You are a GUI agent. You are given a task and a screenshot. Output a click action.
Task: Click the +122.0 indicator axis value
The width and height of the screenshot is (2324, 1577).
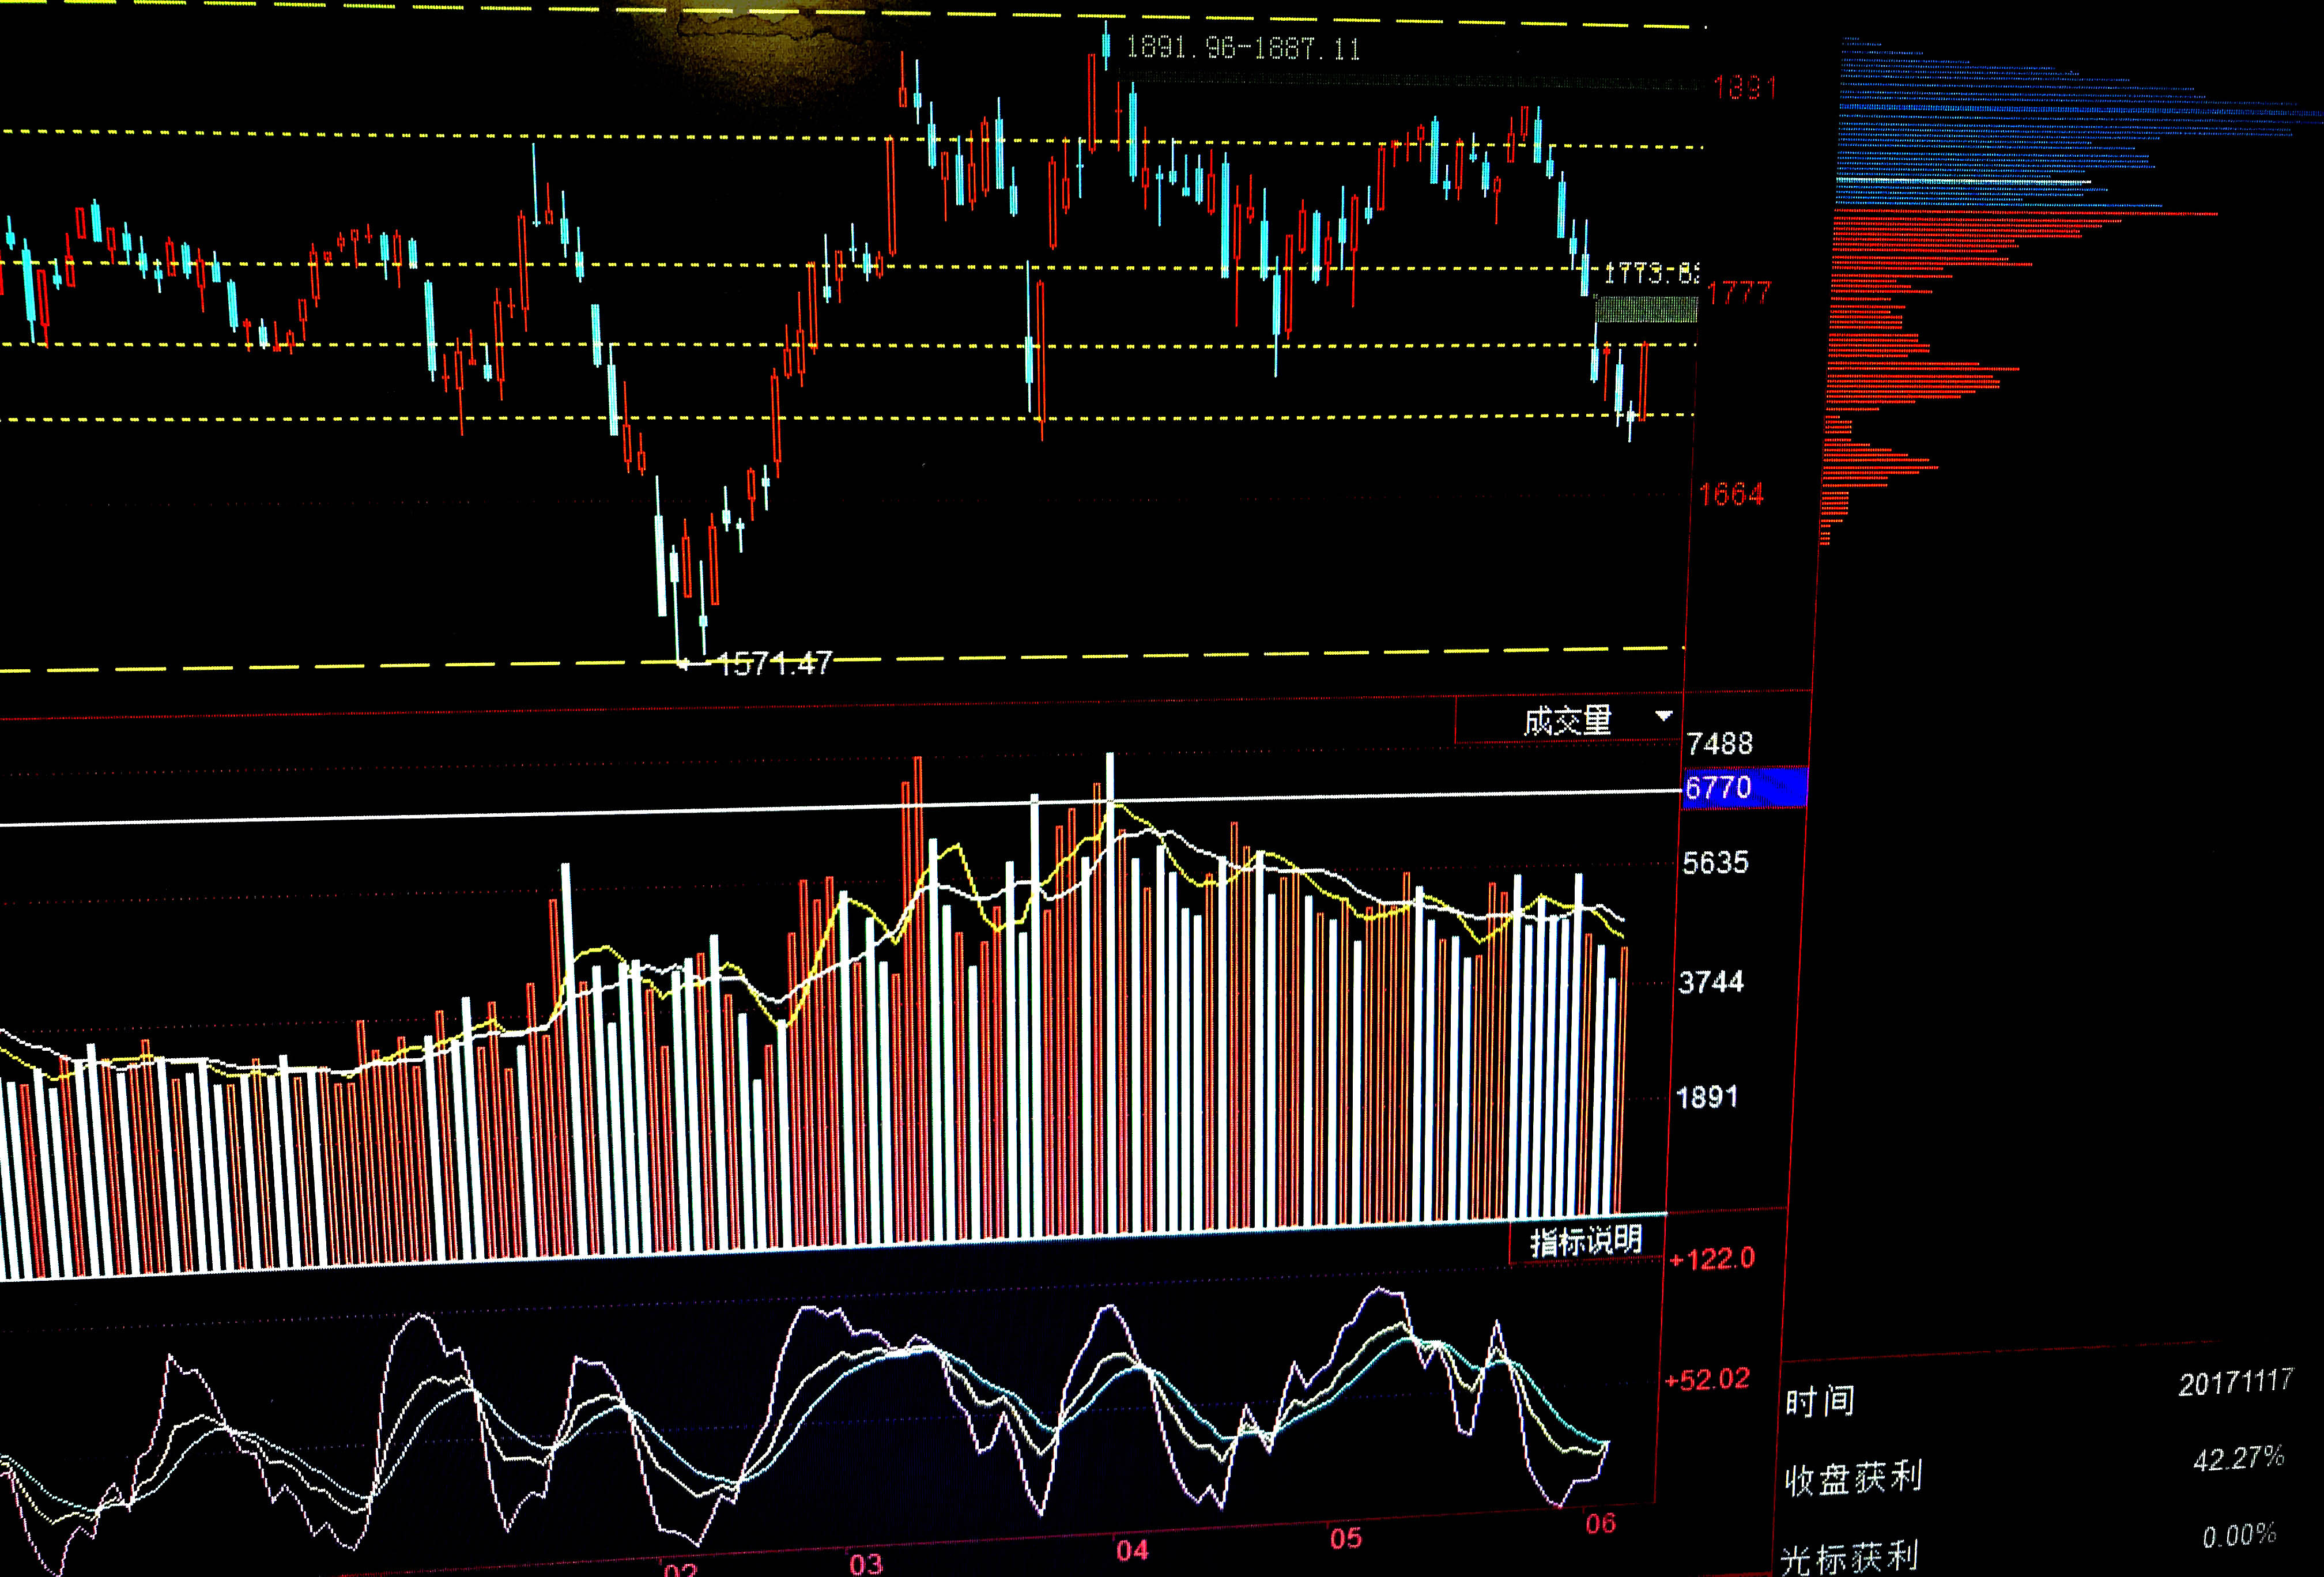point(1712,1258)
